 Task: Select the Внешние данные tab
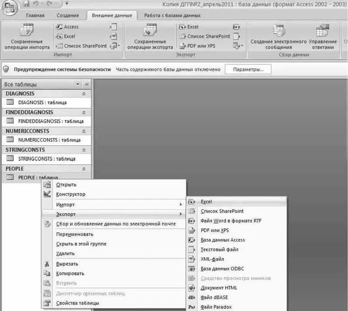(112, 15)
